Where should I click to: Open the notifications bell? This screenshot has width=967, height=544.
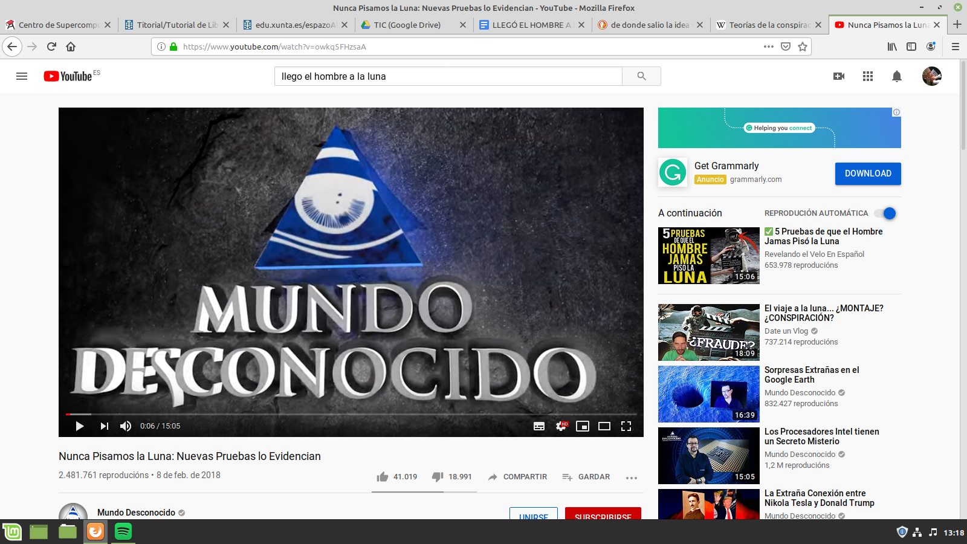pos(897,76)
